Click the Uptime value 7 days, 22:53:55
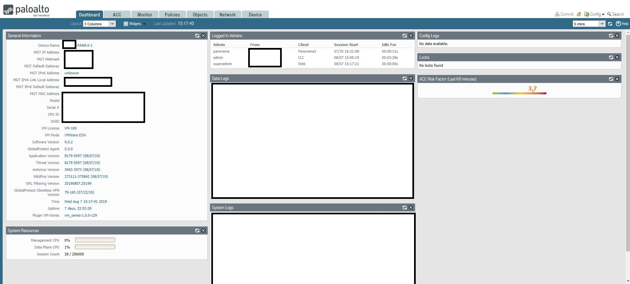 point(78,208)
